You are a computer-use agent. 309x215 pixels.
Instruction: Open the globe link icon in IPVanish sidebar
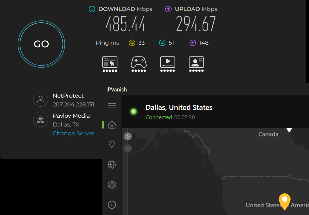112,164
